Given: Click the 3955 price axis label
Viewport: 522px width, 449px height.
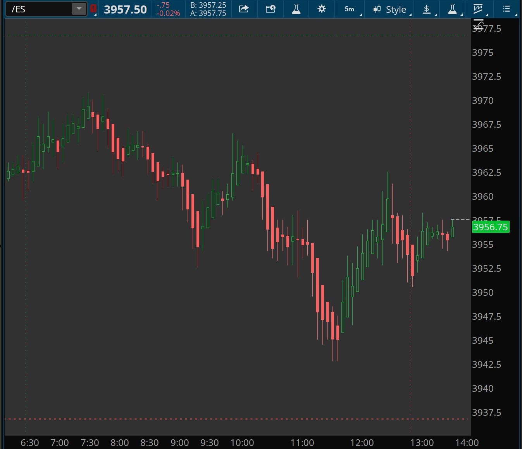Looking at the screenshot, I should [x=482, y=245].
